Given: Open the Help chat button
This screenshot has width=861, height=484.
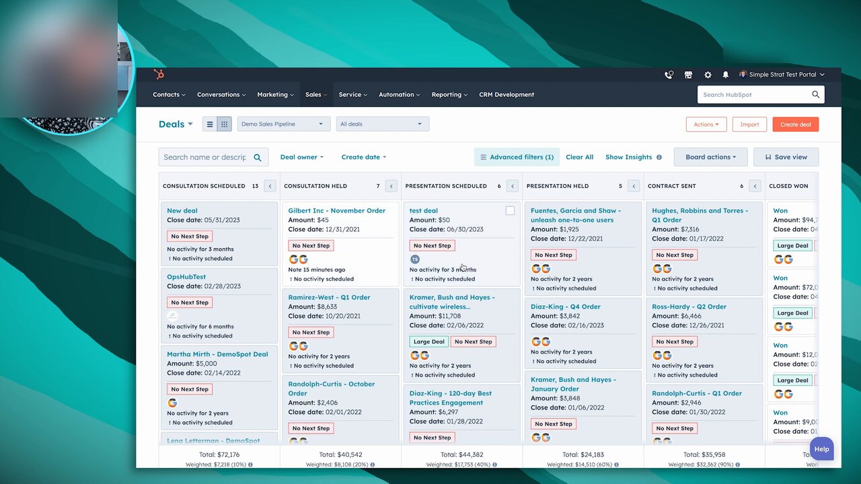Looking at the screenshot, I should point(821,449).
